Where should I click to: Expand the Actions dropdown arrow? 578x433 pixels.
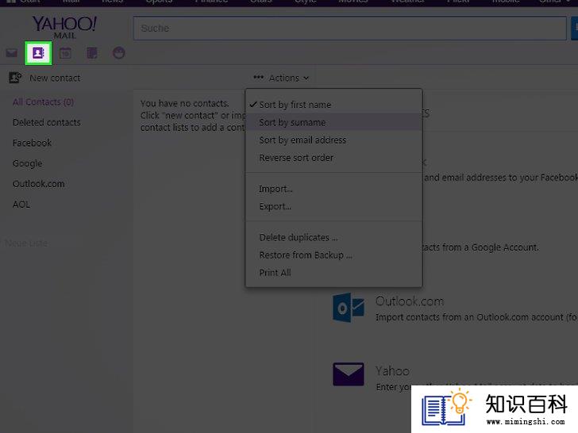(x=306, y=78)
